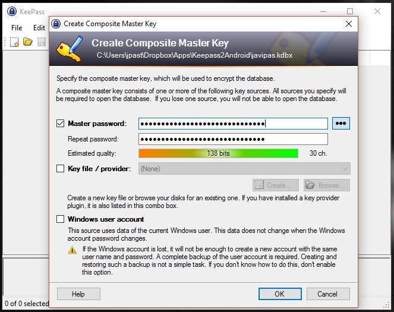Browse for existing key file
394x312 pixels.
(327, 185)
